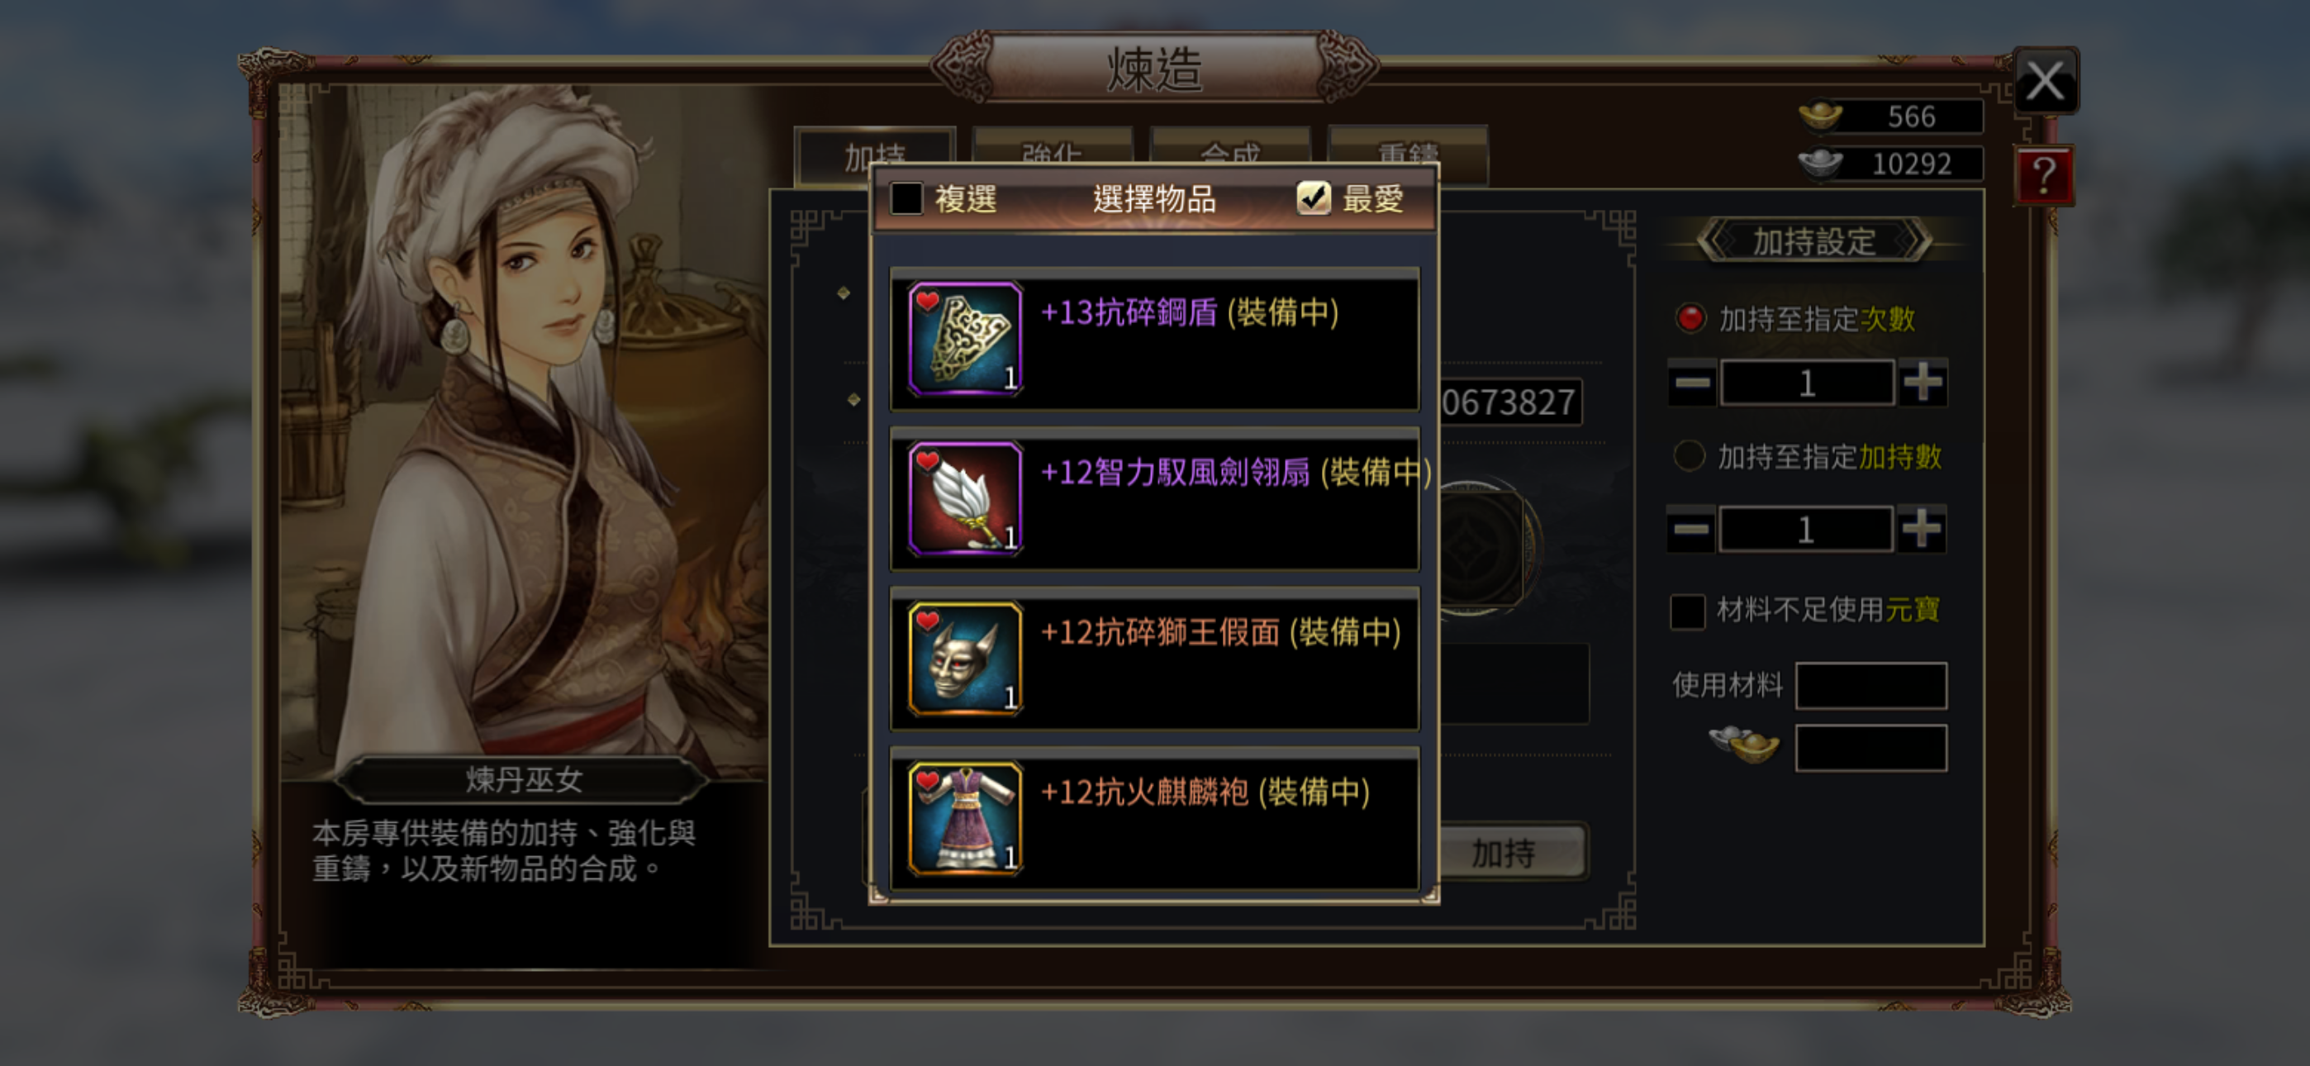Viewport: 2310px width, 1066px height.
Task: Click the 使用材料 input field
Action: 1870,686
